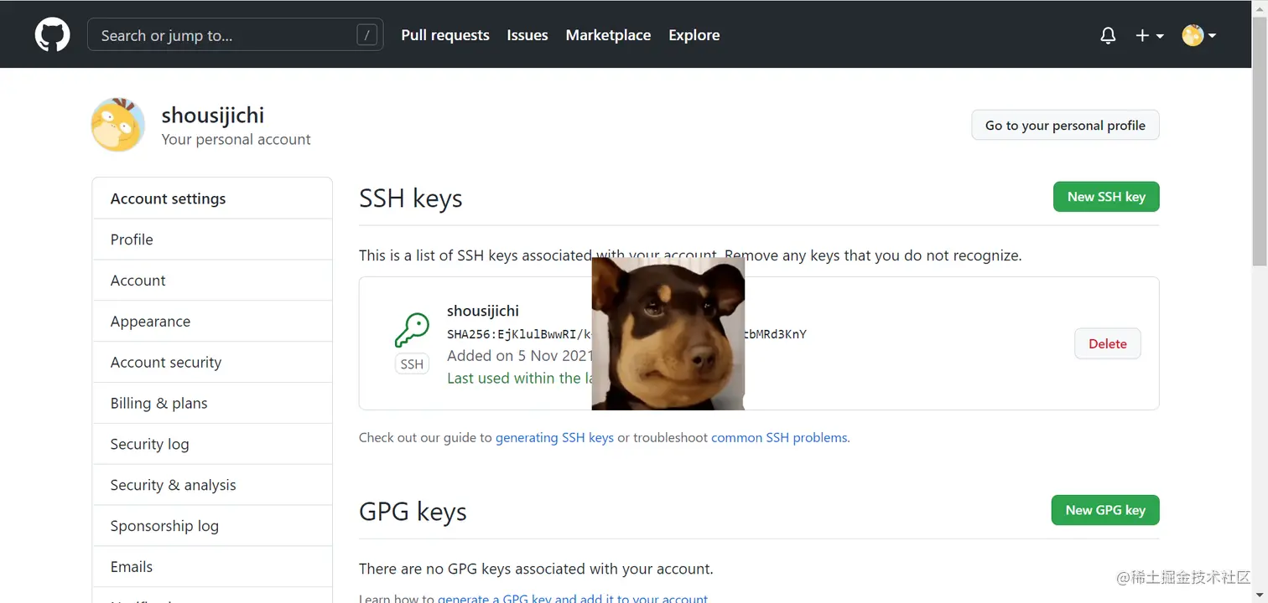Select Security log in sidebar
The image size is (1268, 603).
(x=212, y=444)
